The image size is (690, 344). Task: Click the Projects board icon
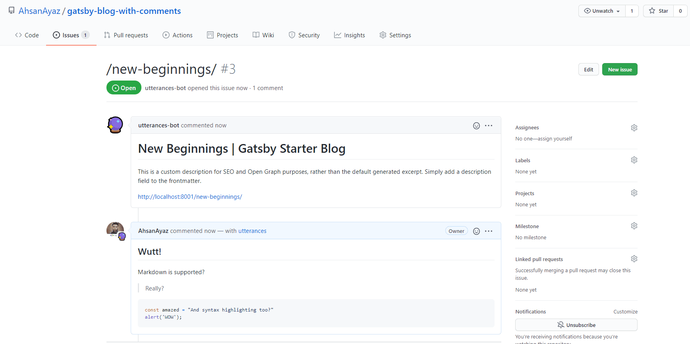211,35
